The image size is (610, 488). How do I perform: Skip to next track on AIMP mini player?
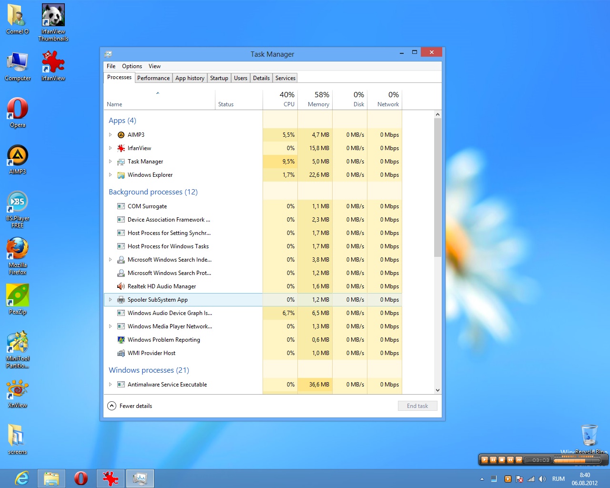[519, 460]
